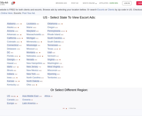Open the Post Your Ad link
Image resolution: width=142 pixels, height=116 pixels.
click(29, 13)
